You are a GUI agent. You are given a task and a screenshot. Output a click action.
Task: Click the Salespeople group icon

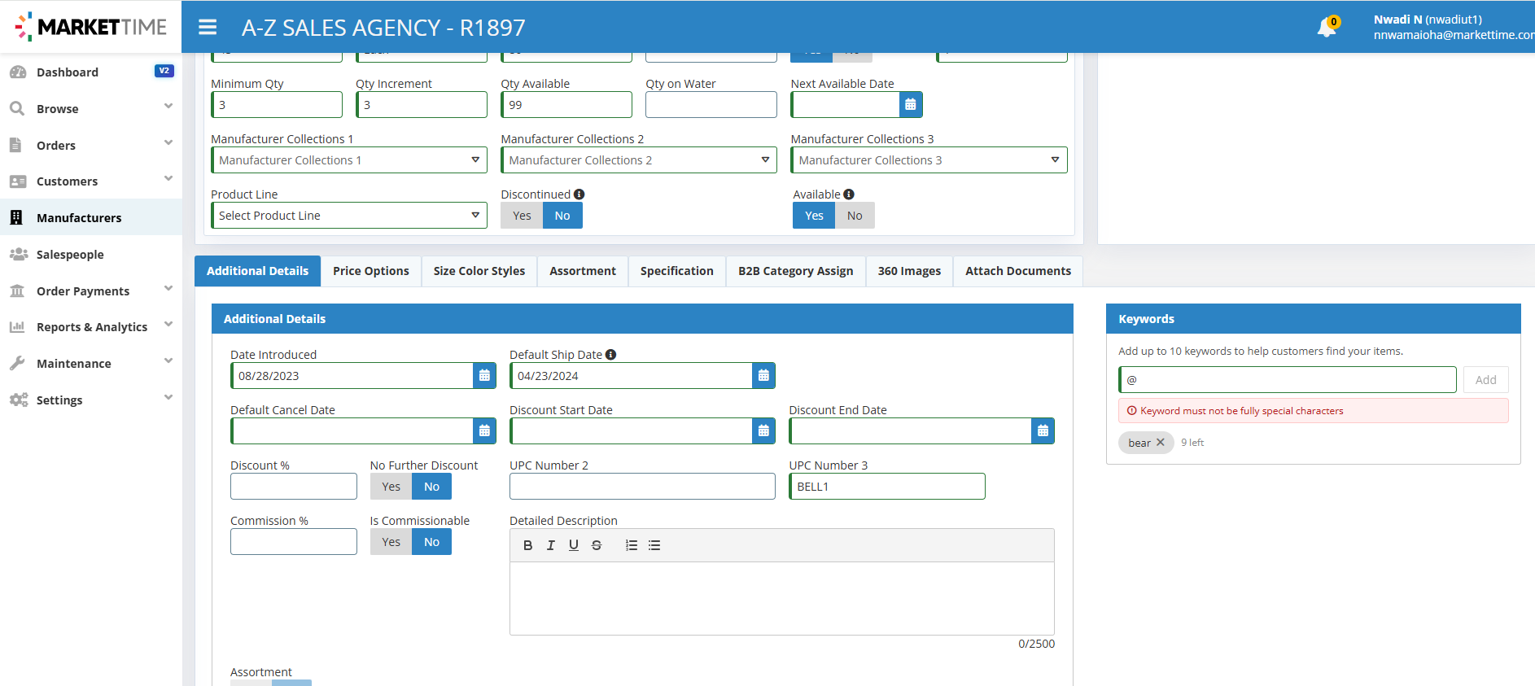pos(18,254)
